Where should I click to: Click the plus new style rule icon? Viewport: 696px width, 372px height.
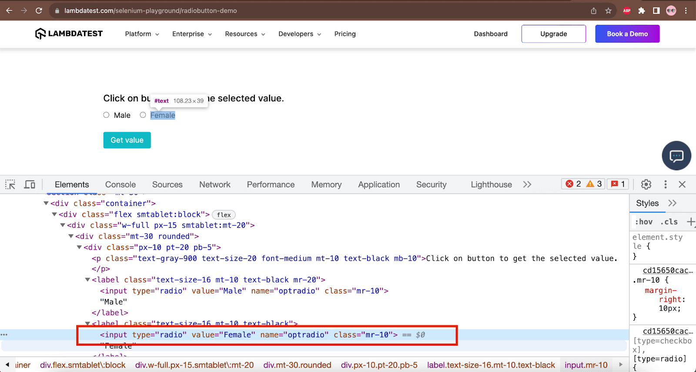pos(691,222)
